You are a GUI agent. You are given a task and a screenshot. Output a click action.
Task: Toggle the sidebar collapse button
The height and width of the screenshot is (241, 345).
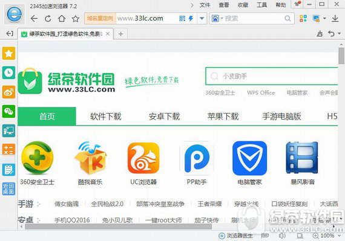pos(10,34)
